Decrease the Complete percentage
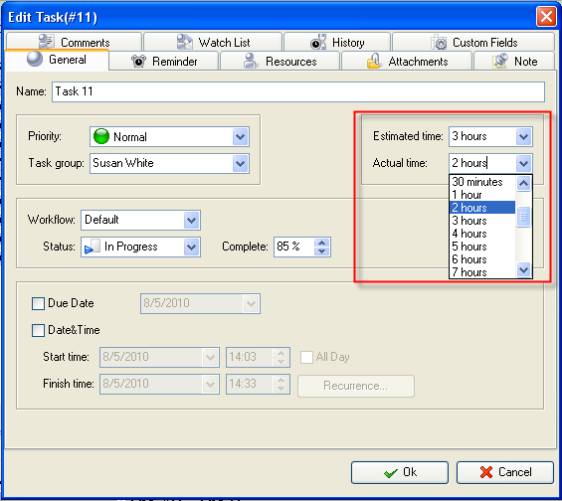This screenshot has height=501, width=562. tap(321, 251)
